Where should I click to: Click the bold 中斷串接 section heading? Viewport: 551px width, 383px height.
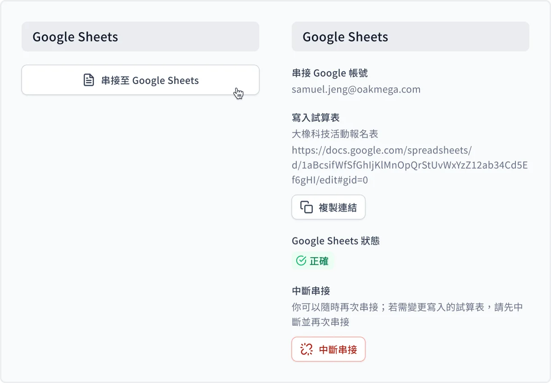coord(311,291)
